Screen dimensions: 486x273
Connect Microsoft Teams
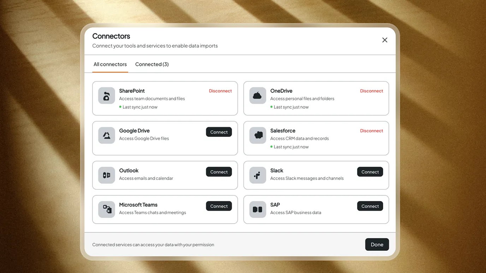(219, 206)
